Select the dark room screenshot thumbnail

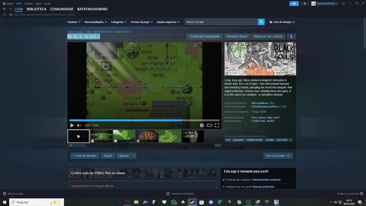click(x=193, y=136)
